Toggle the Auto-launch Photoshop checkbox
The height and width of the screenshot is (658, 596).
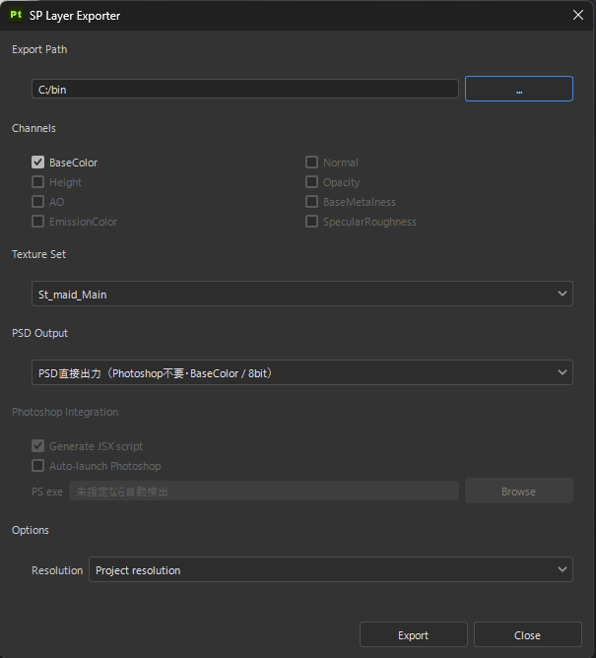pos(37,466)
